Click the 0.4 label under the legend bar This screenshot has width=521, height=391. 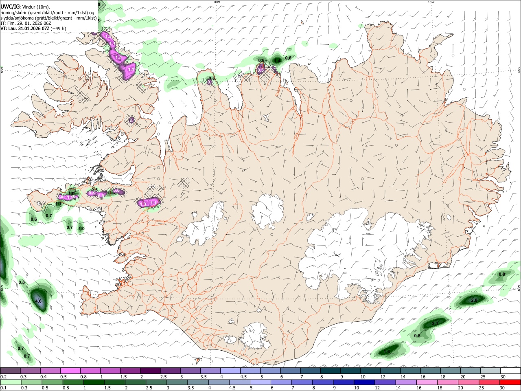(44, 377)
